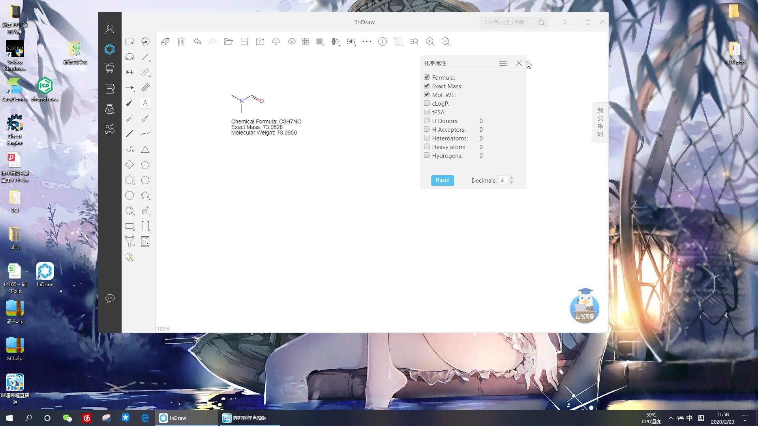Click the Decimals number field

coord(503,180)
